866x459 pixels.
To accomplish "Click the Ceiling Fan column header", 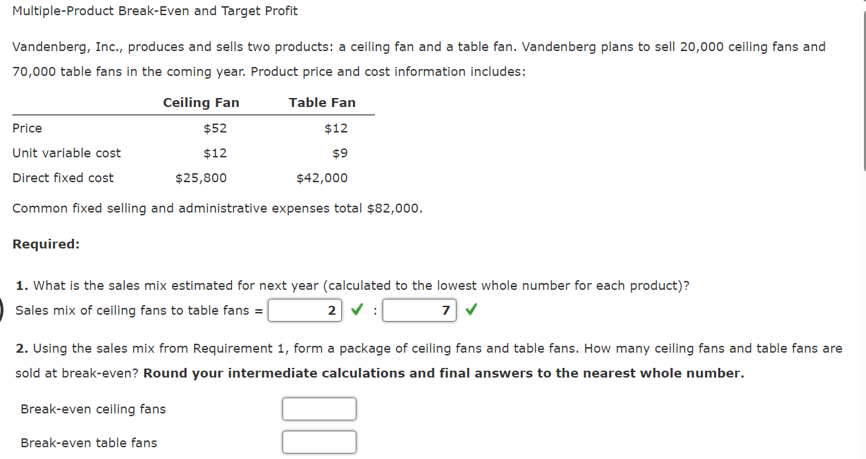I will (x=201, y=102).
